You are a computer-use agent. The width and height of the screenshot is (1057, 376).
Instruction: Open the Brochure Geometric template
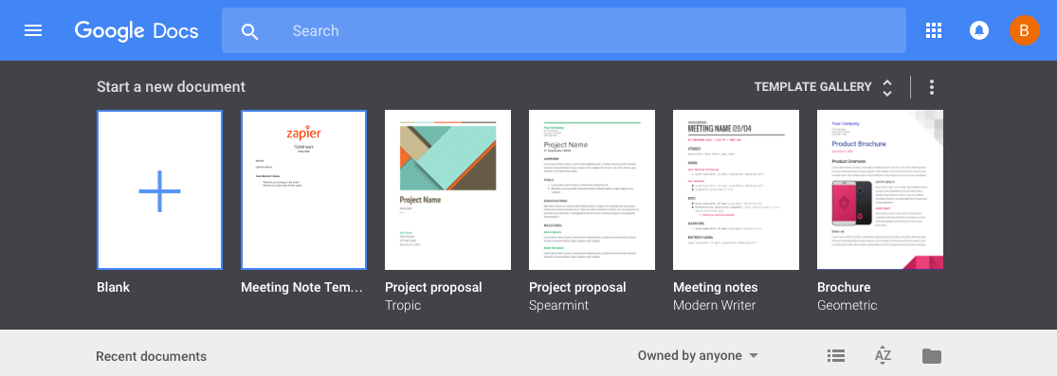coord(881,190)
